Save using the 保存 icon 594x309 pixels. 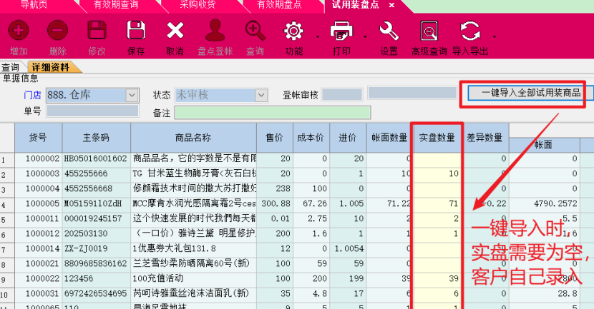[x=136, y=30]
